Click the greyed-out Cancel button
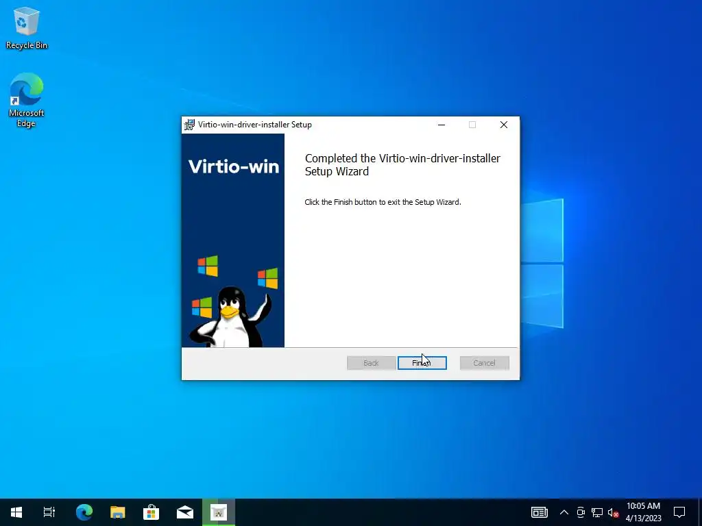Screen dimensions: 702x526 (x=485, y=363)
